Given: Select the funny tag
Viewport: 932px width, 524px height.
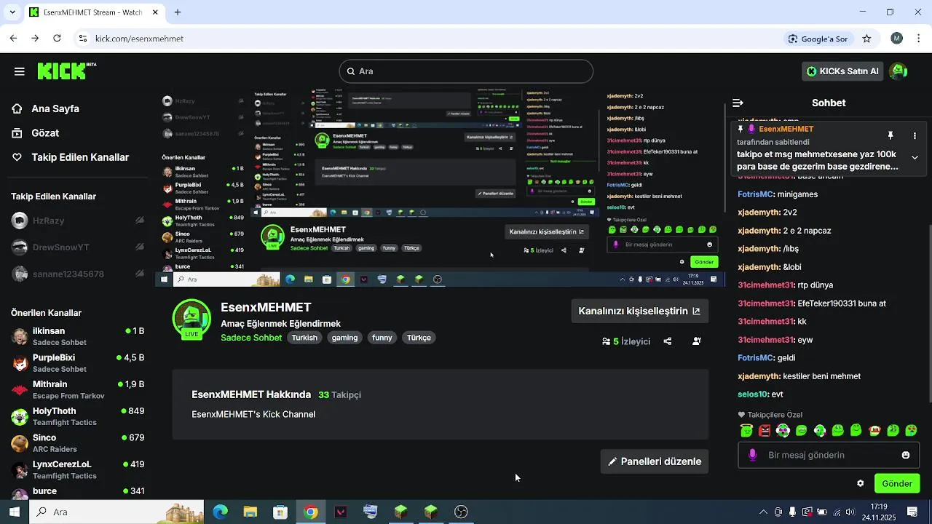Looking at the screenshot, I should click(382, 338).
